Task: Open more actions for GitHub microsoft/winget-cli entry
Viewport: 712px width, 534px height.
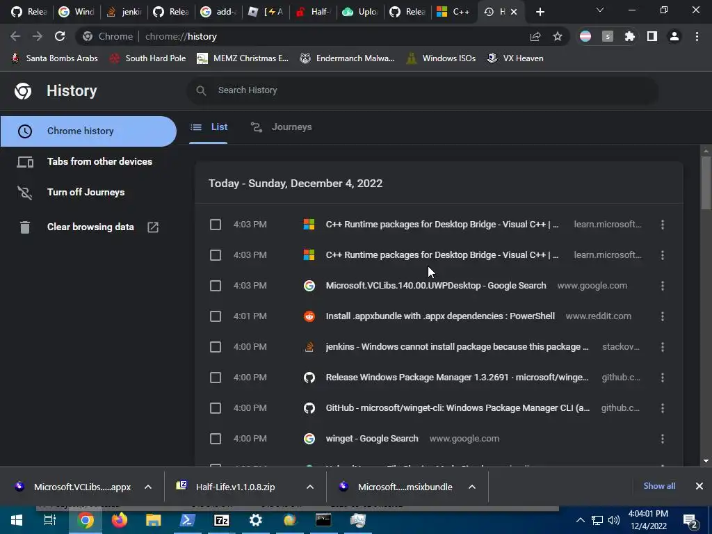Action: tap(663, 408)
